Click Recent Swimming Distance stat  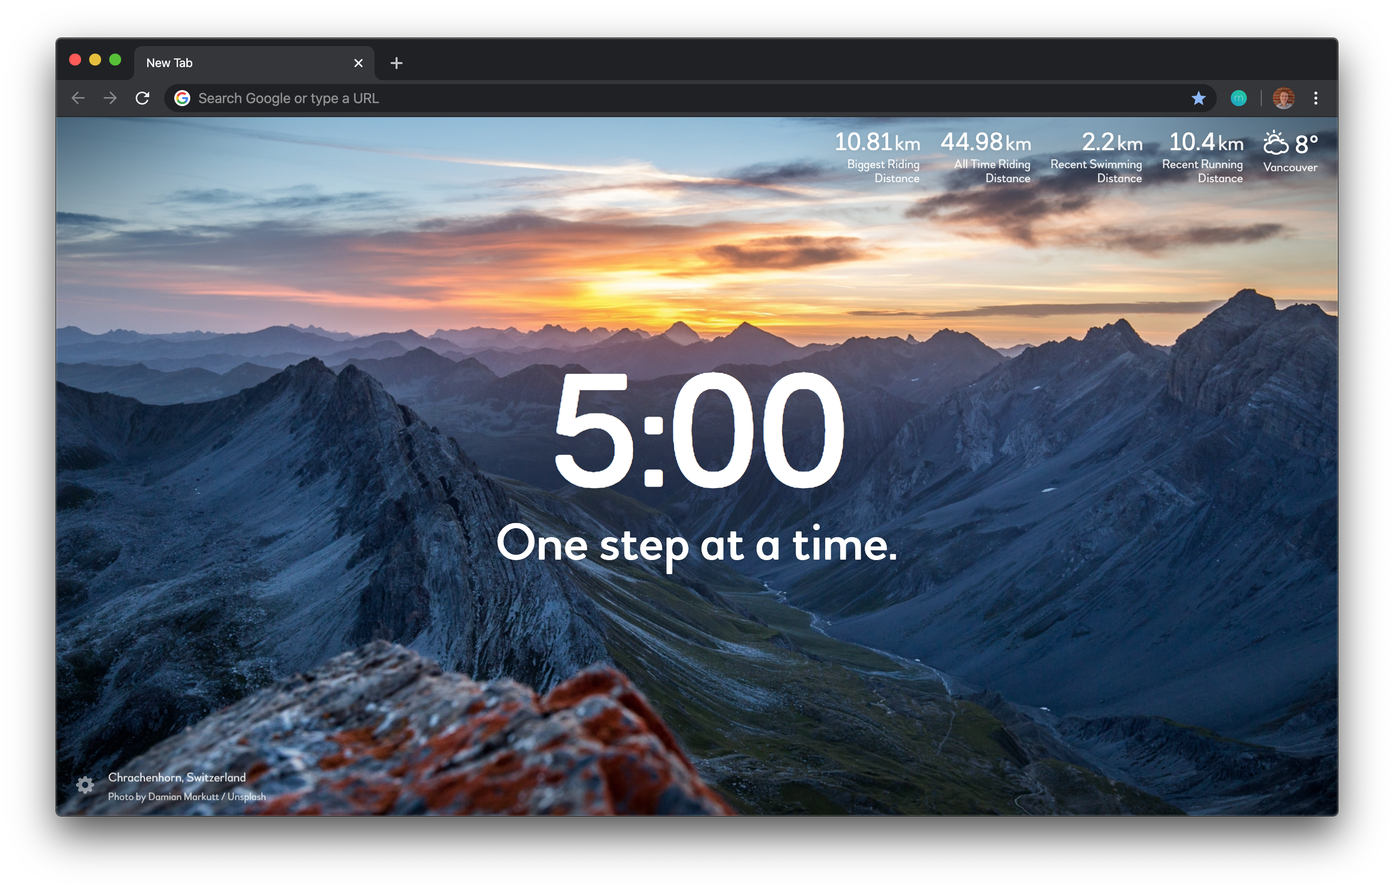(1097, 157)
